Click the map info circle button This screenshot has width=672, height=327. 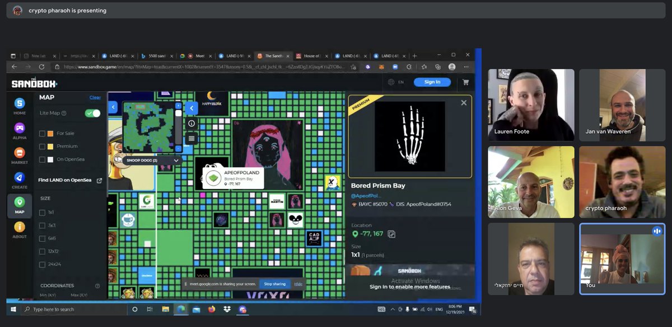click(x=192, y=124)
